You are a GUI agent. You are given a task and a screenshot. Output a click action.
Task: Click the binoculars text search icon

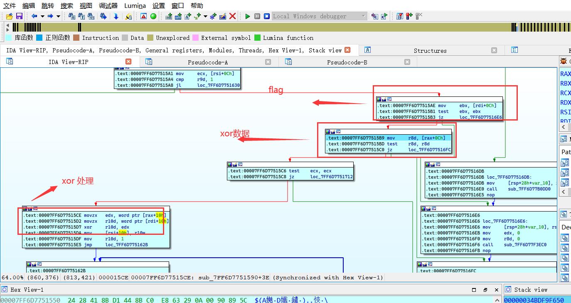81,16
